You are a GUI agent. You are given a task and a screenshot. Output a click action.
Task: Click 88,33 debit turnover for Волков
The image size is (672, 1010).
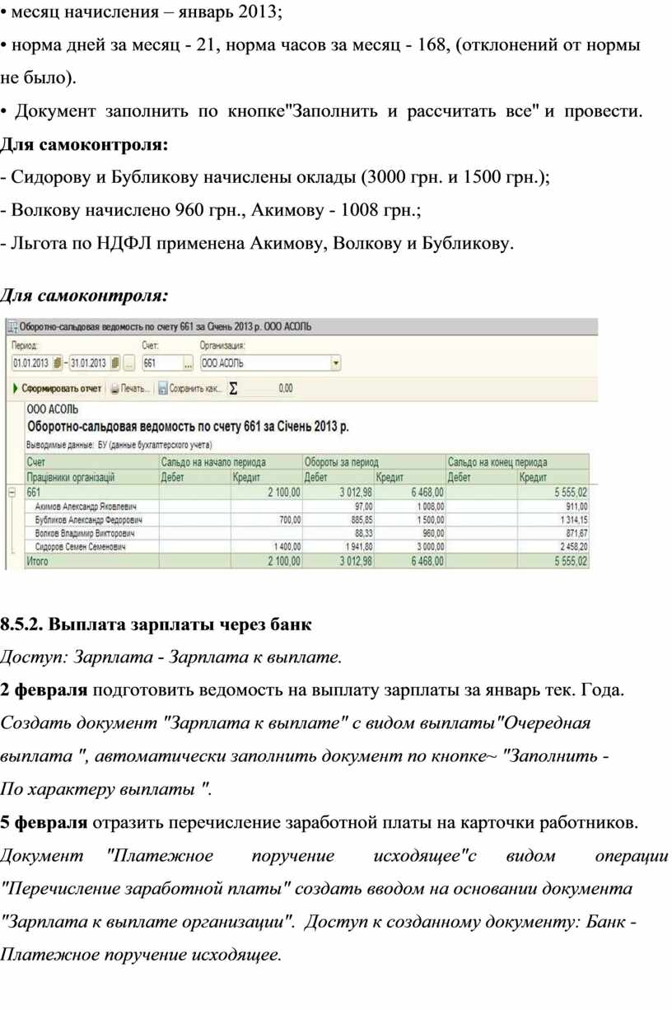[x=362, y=533]
